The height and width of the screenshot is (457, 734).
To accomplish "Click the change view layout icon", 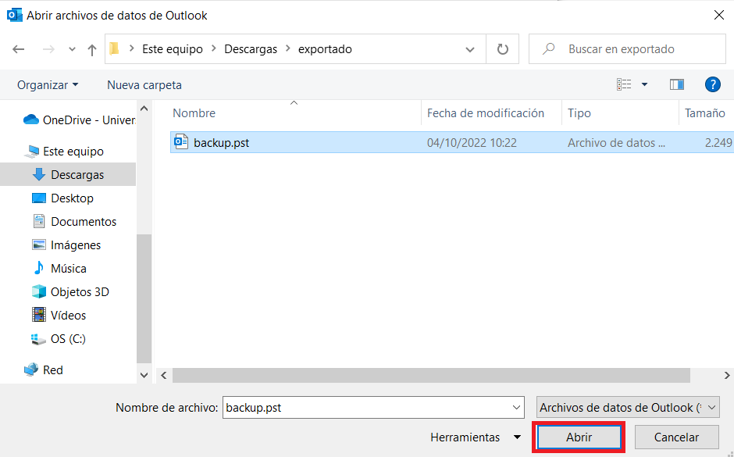I will coord(624,84).
